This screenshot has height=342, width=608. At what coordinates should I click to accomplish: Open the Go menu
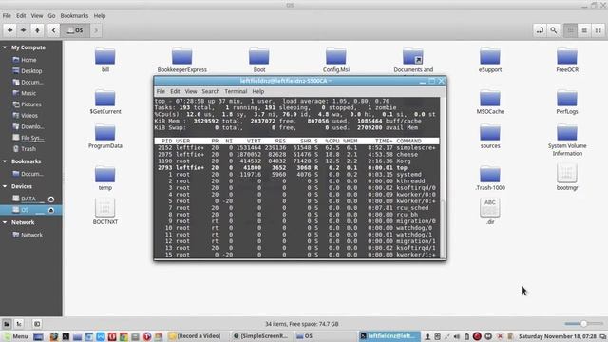click(51, 16)
